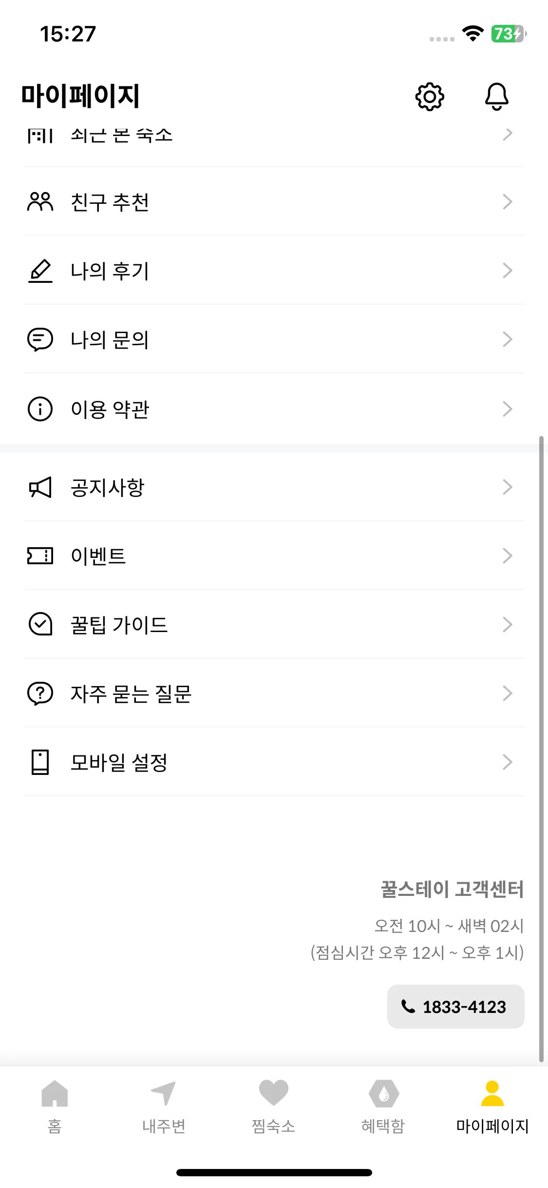Call customer center at 1833-4123
548x1188 pixels.
click(456, 1007)
